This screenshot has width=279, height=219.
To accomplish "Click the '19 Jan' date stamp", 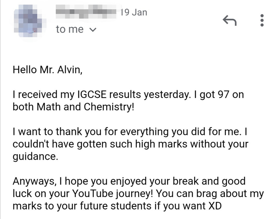I will (134, 13).
